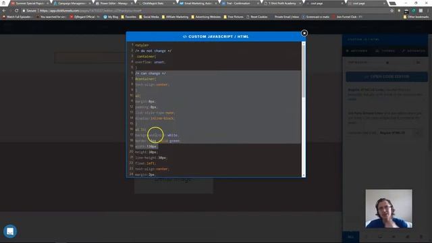The height and width of the screenshot is (243, 432).
Task: Click the green extension icon in toolbar
Action: click(x=414, y=11)
